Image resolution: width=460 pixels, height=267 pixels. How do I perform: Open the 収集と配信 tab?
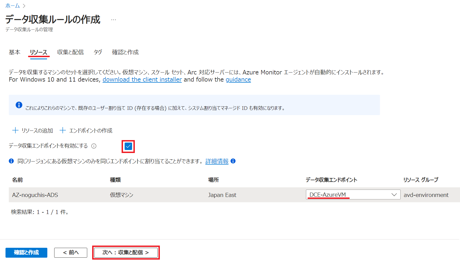click(x=70, y=52)
